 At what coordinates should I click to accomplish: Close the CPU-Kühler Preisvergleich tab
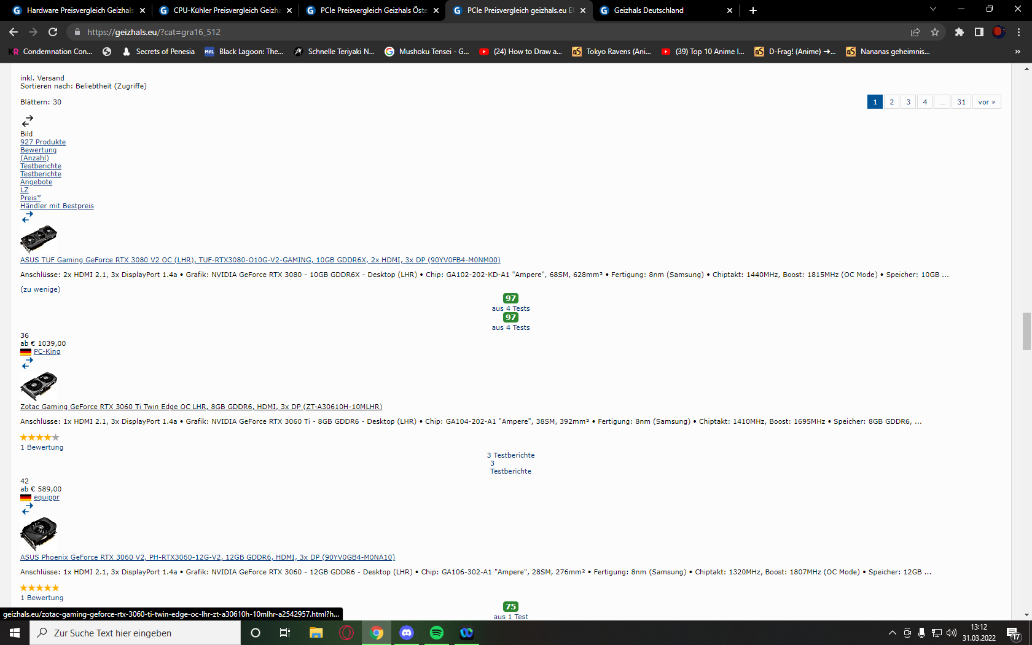pos(289,10)
